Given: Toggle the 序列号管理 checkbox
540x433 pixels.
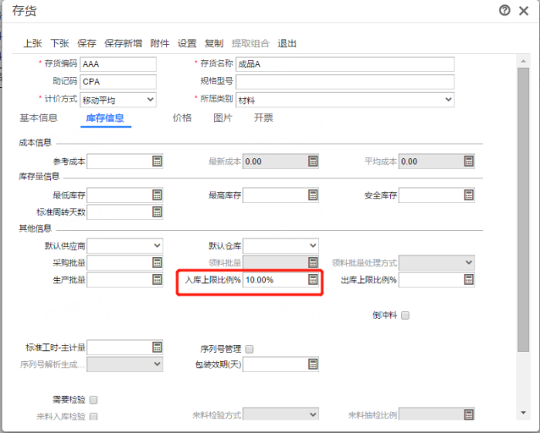Looking at the screenshot, I should (x=250, y=348).
